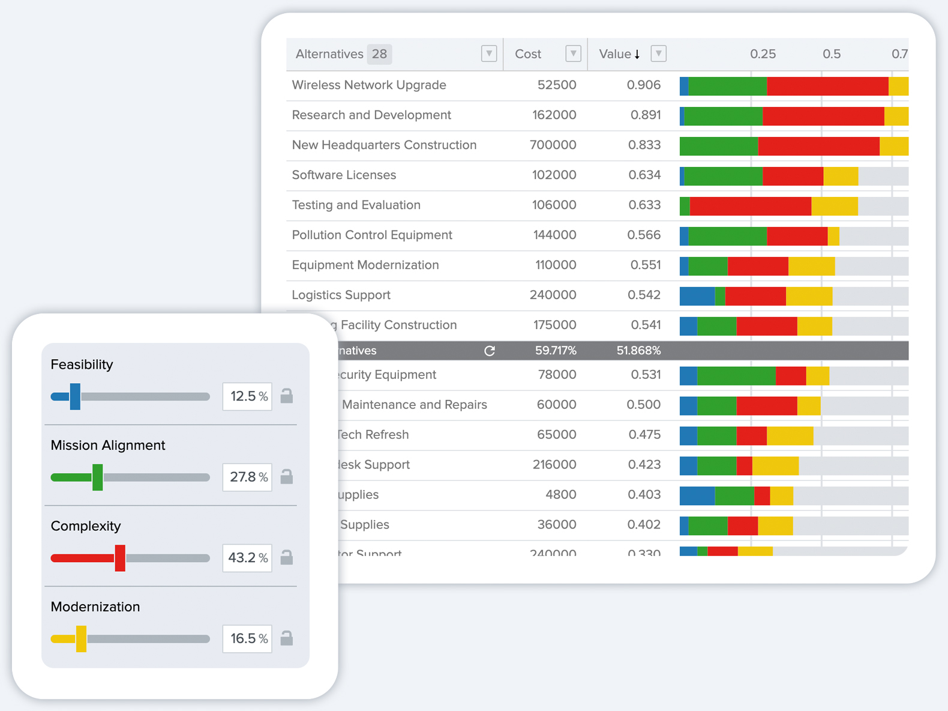Click the Alternatives count badge 28

[x=379, y=54]
